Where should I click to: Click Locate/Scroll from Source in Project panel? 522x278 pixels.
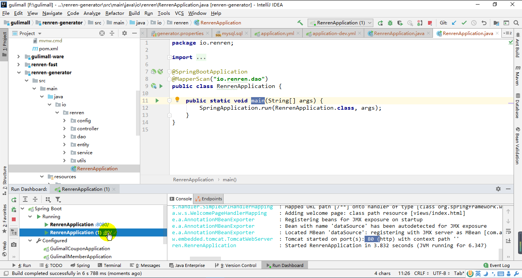pyautogui.click(x=102, y=34)
